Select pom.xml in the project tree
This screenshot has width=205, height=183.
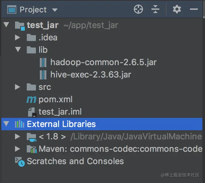coord(55,99)
